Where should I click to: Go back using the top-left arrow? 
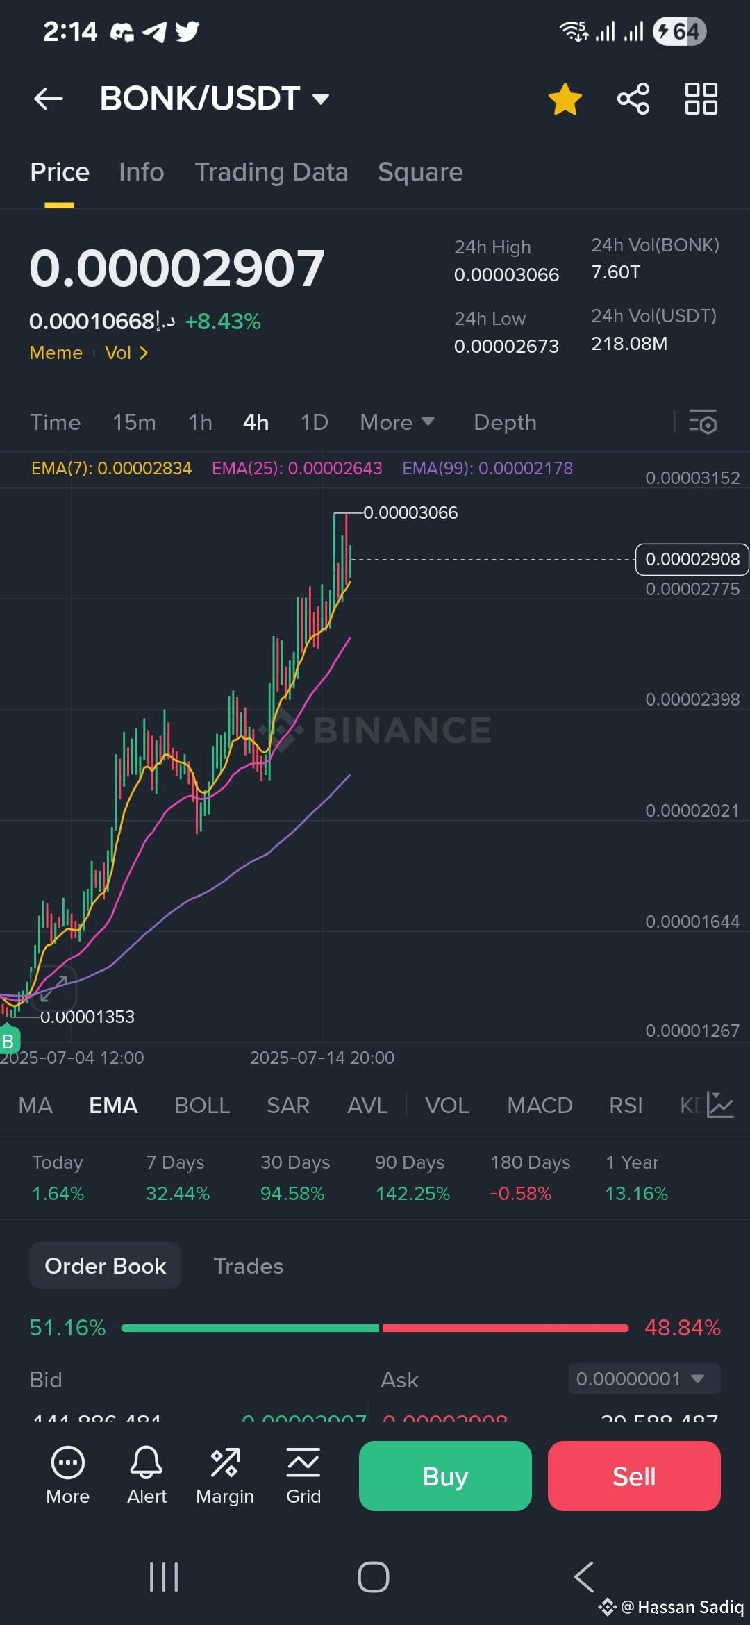coord(48,99)
